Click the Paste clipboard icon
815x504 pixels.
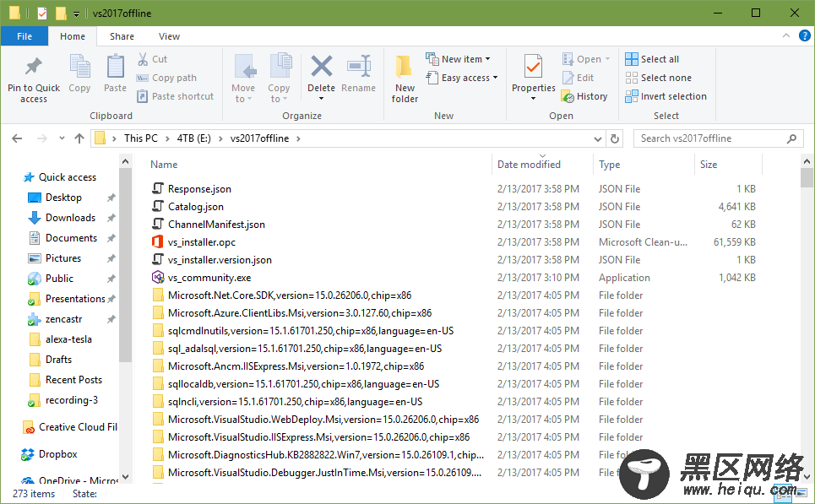115,67
